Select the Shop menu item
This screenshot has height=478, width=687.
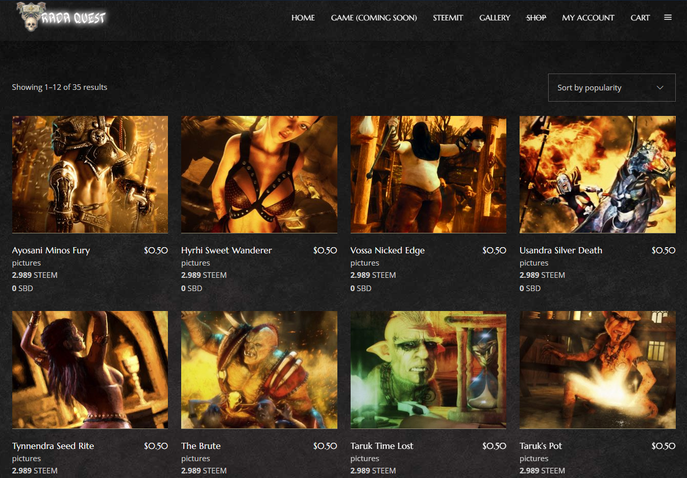[x=536, y=18]
